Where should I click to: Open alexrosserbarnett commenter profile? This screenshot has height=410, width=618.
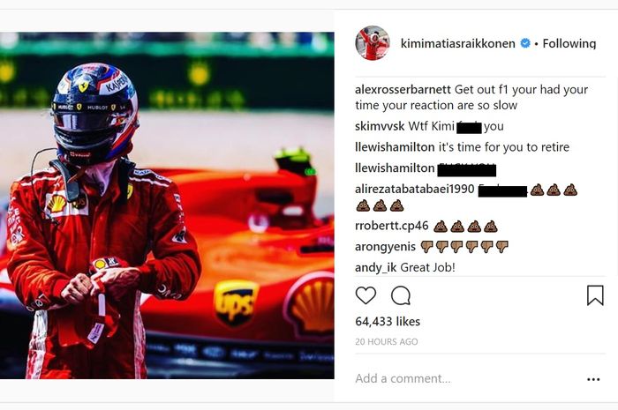[403, 89]
